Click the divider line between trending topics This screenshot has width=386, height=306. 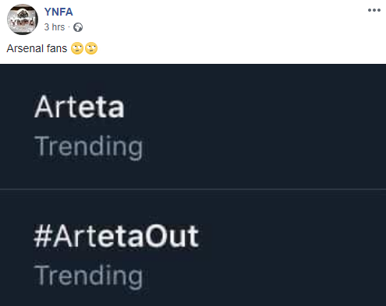[193, 189]
